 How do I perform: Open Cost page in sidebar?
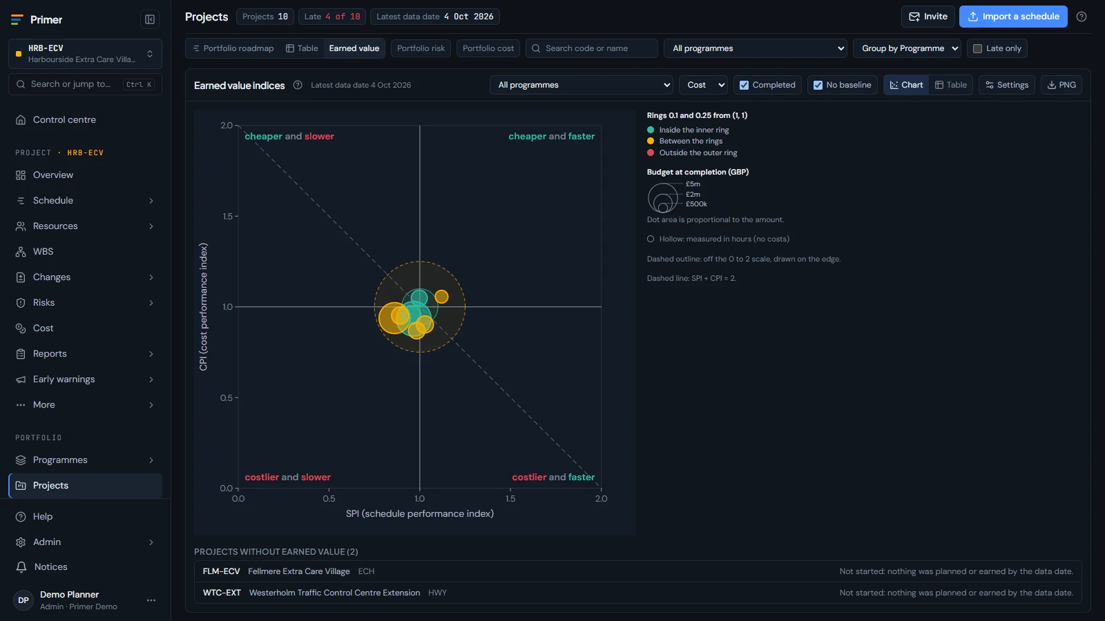(x=86, y=328)
